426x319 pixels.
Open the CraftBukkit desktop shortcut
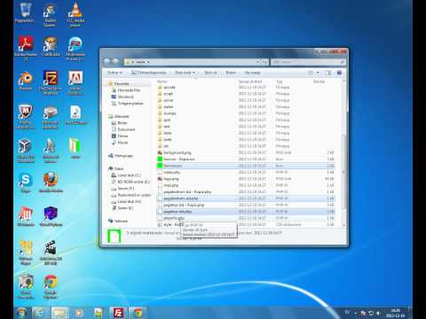tap(51, 46)
